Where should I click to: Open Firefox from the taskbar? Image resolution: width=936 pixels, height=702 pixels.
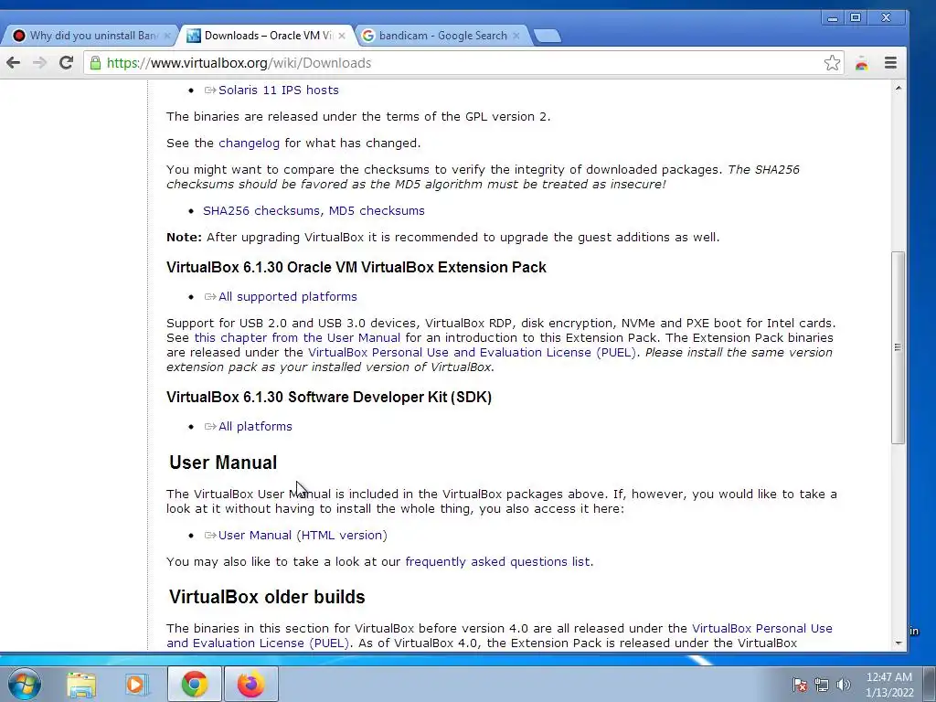(250, 684)
